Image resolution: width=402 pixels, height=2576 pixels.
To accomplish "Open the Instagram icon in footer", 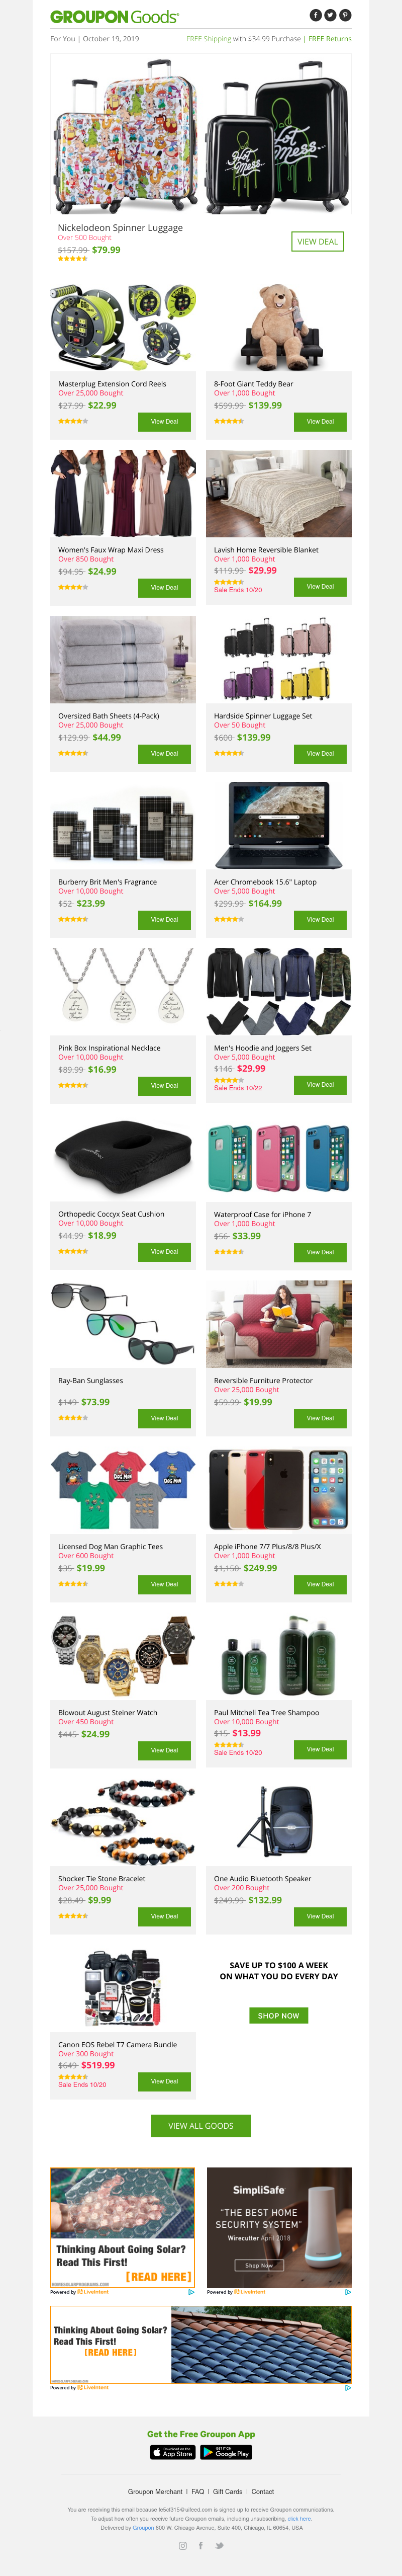I will coord(182,2545).
